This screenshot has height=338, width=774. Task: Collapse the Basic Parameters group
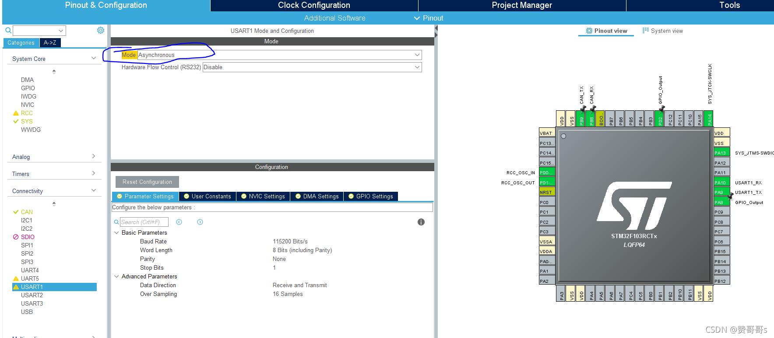point(116,232)
